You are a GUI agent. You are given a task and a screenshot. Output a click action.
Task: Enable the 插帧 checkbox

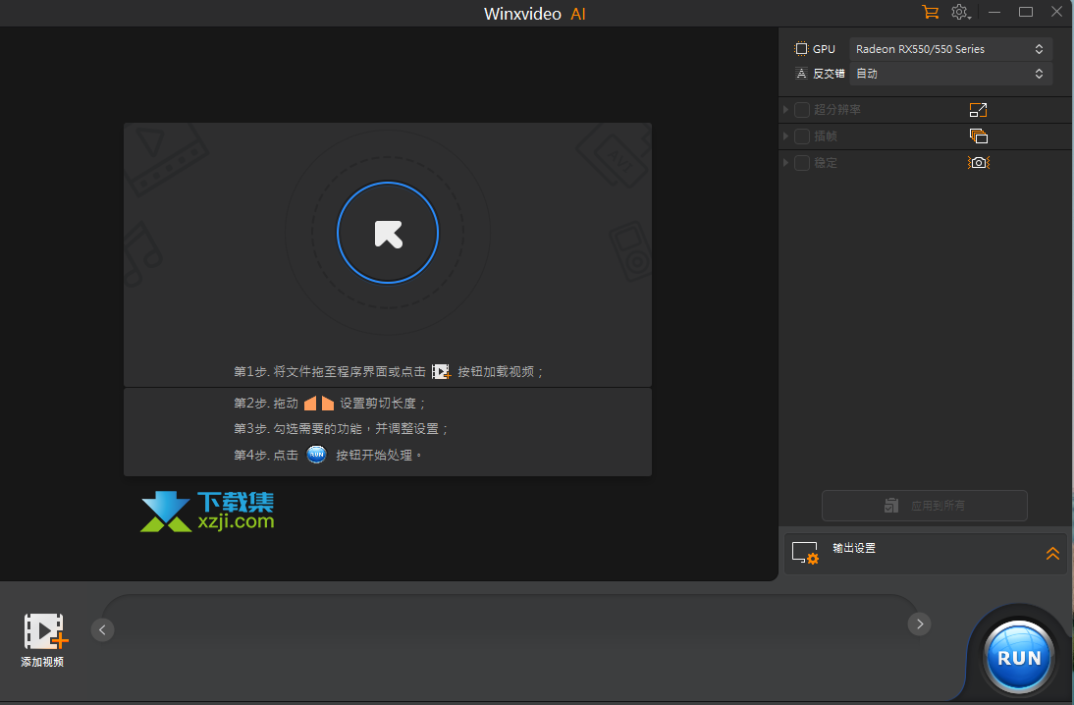pos(802,136)
